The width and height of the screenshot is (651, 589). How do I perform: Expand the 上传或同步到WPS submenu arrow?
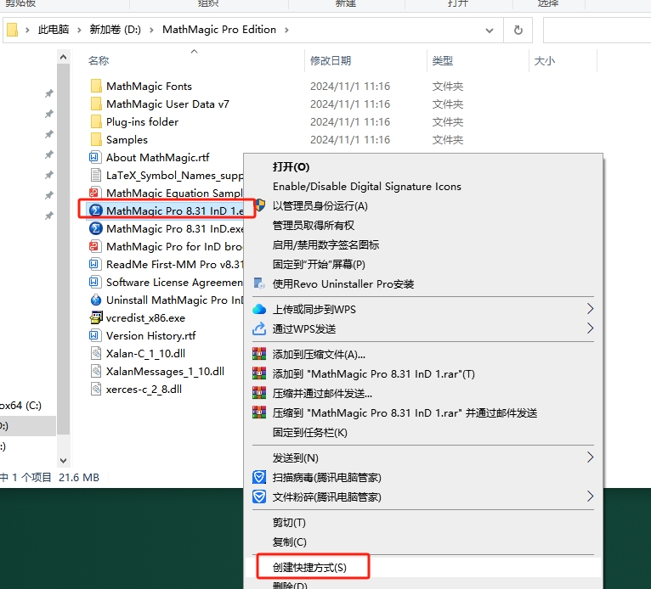click(x=590, y=309)
